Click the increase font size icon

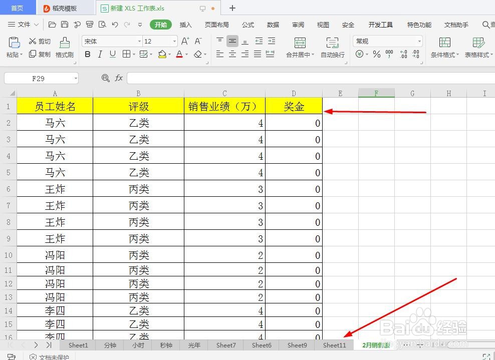[x=185, y=41]
